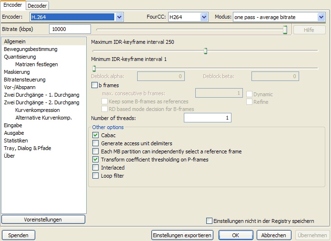Enable the Loop filter option

pos(96,176)
